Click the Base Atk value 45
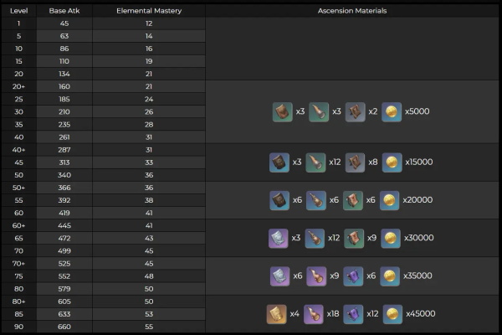Viewport: 502px width, 335px height. [64, 23]
